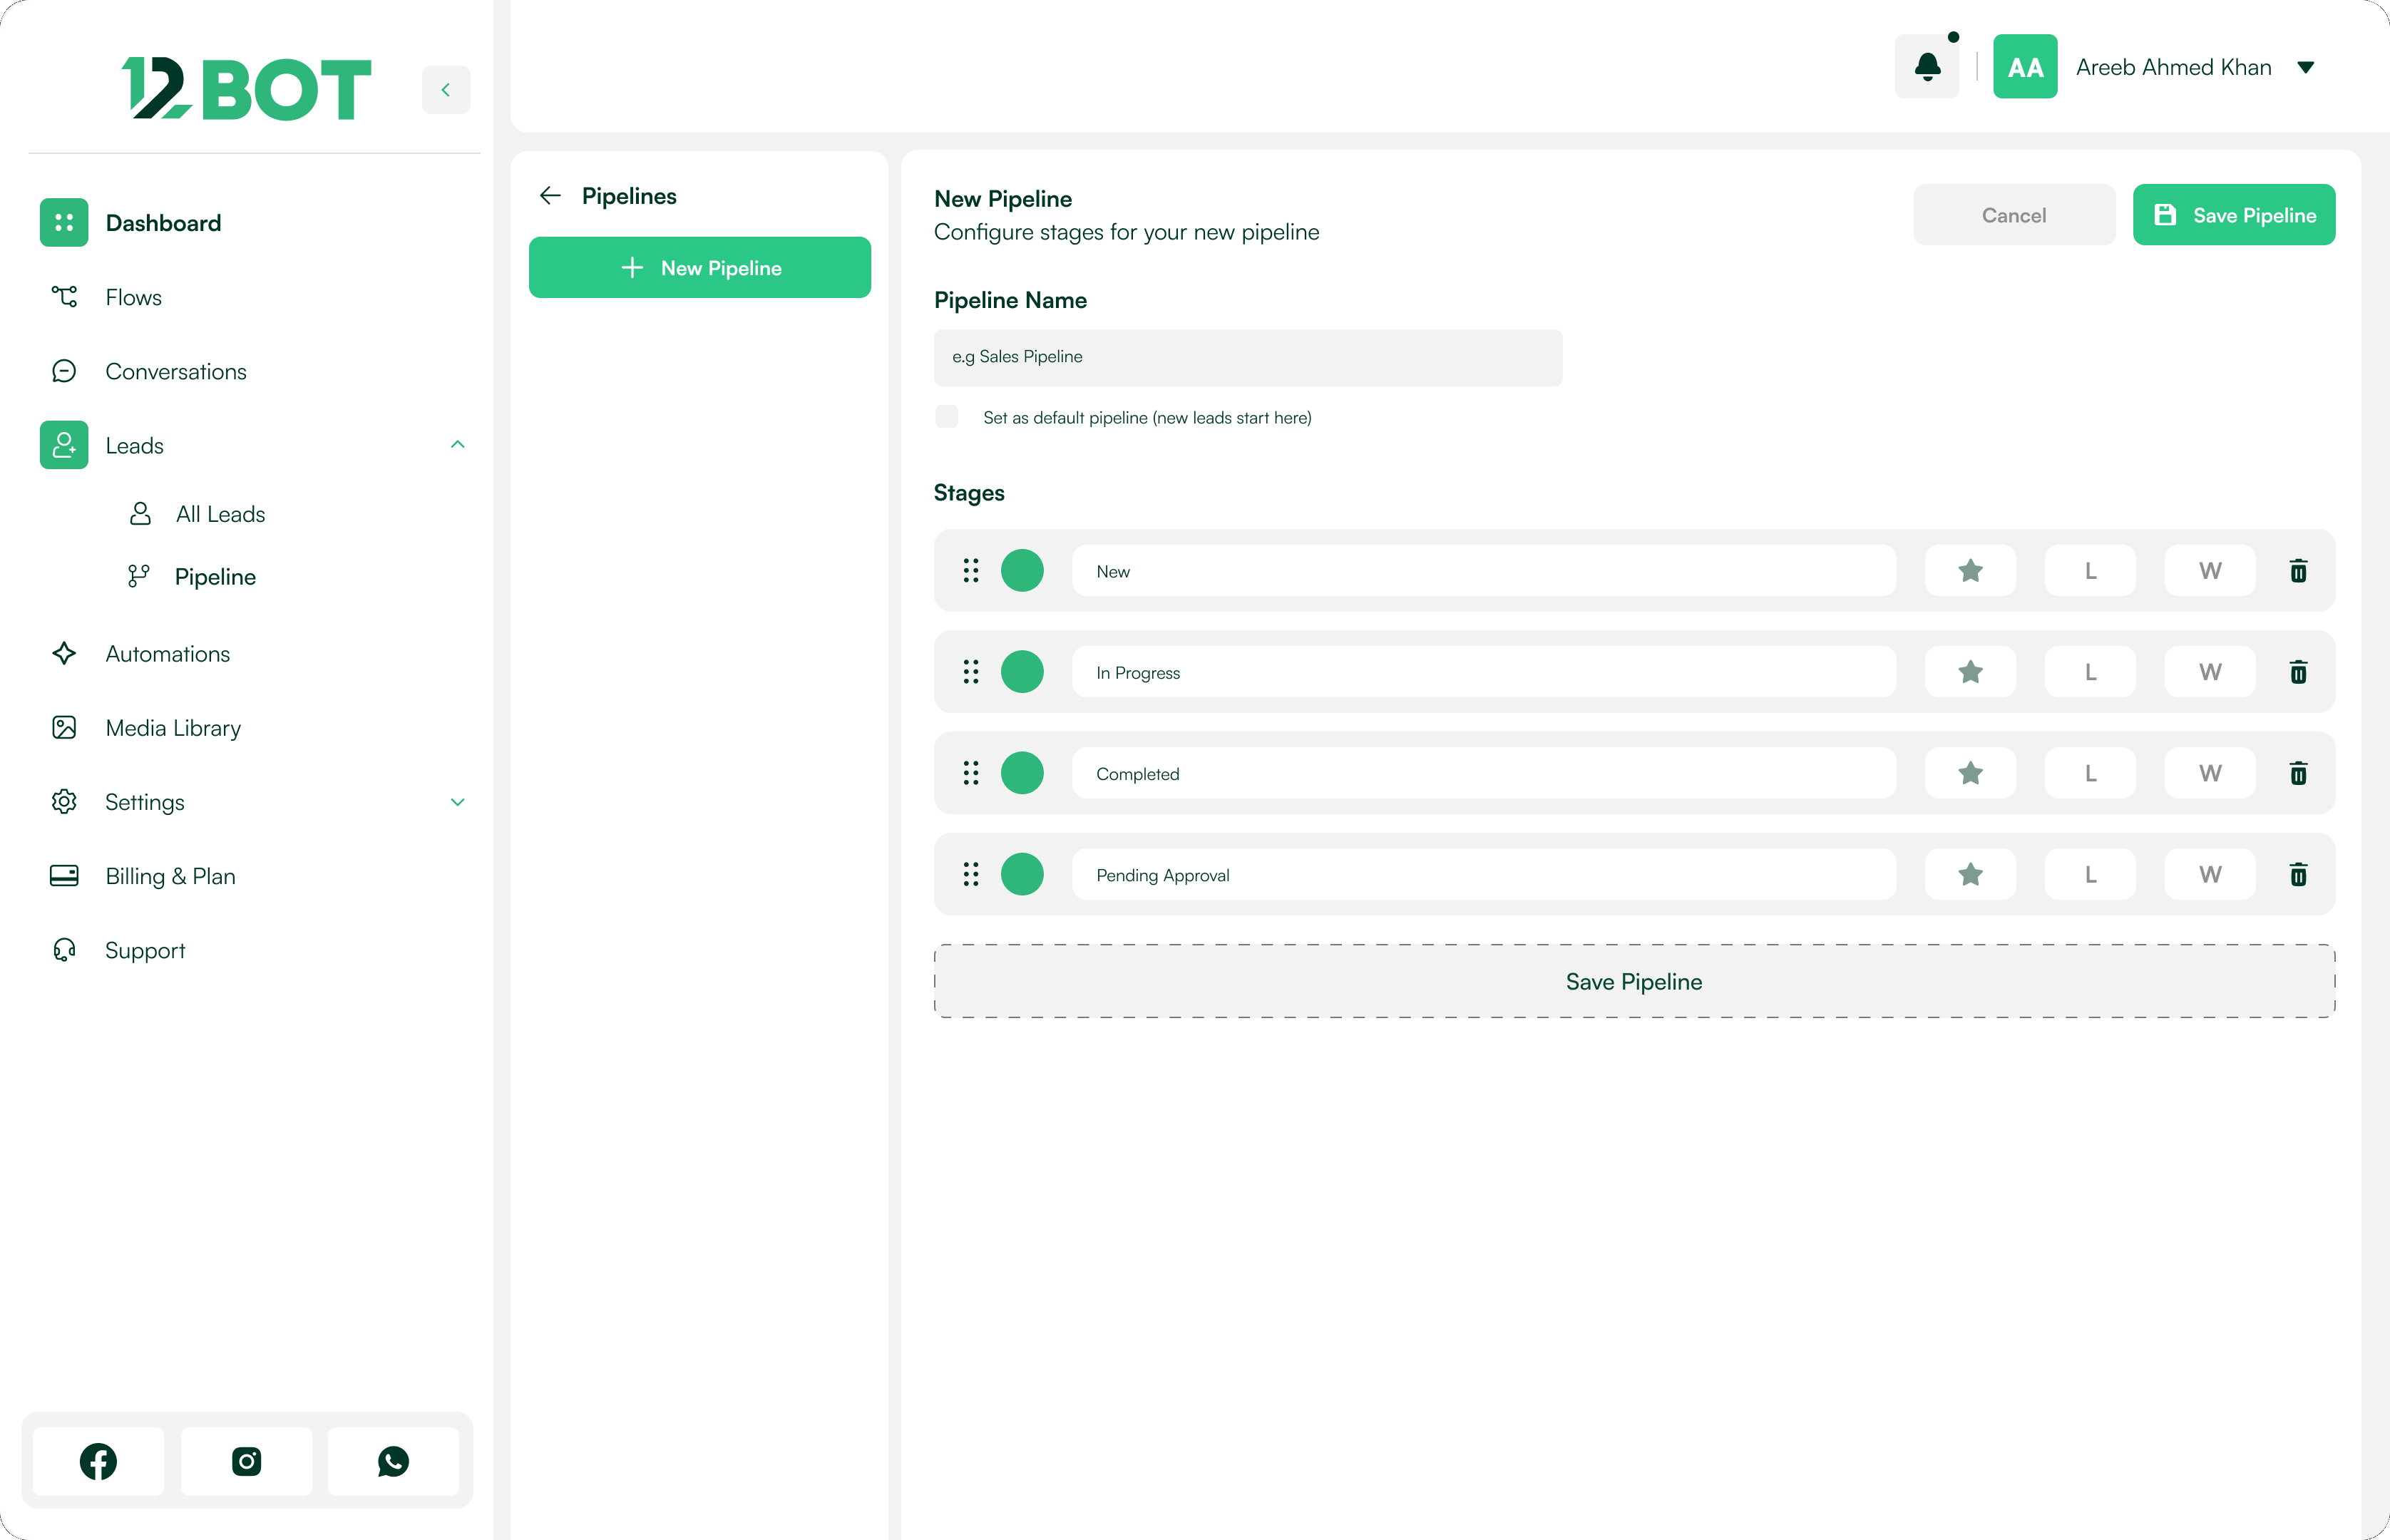Open the color swatch of Completed stage
Viewport: 2390px width, 1540px height.
tap(1022, 773)
